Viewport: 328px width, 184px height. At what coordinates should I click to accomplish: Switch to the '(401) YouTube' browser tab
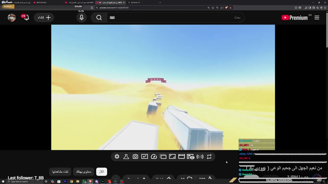(47, 3)
